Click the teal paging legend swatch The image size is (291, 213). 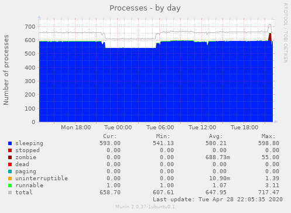(10, 171)
